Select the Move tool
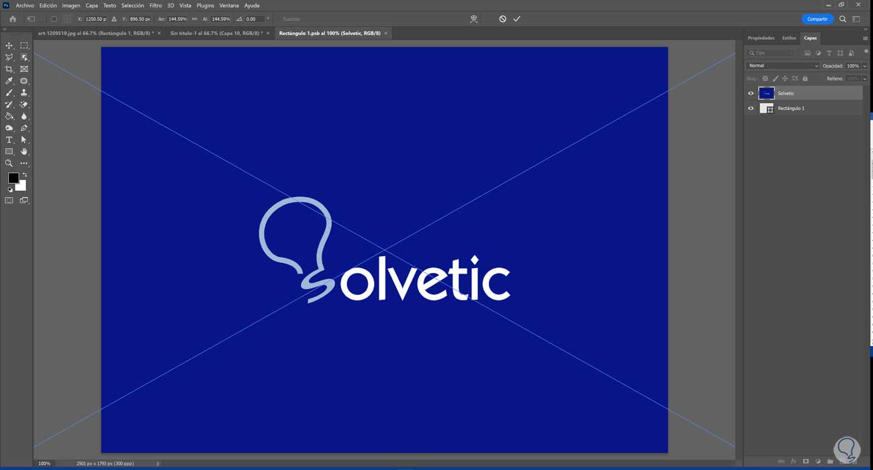The height and width of the screenshot is (470, 873). pyautogui.click(x=9, y=46)
